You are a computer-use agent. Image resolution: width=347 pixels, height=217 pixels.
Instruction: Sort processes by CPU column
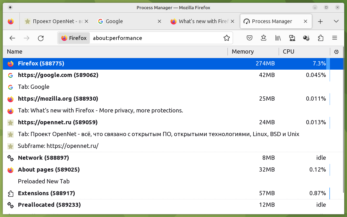[x=288, y=52]
